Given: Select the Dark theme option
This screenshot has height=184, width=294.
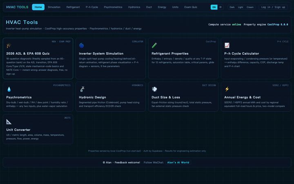Looking at the screenshot, I should click(x=232, y=7).
